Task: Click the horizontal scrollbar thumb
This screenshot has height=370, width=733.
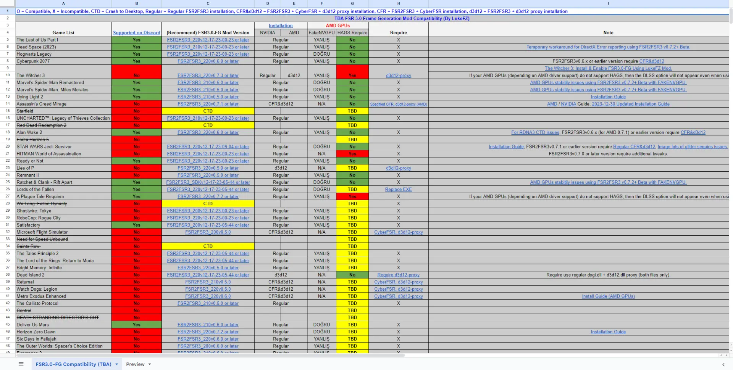Action: pos(210,355)
